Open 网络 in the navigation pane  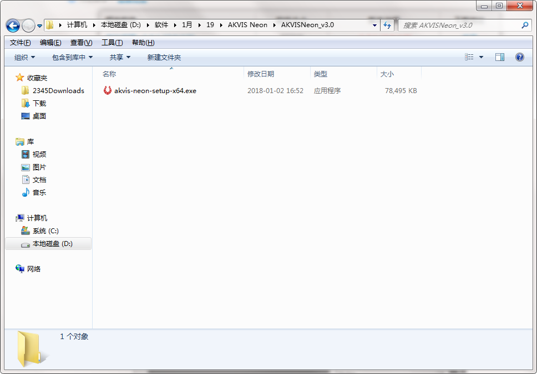[x=34, y=269]
